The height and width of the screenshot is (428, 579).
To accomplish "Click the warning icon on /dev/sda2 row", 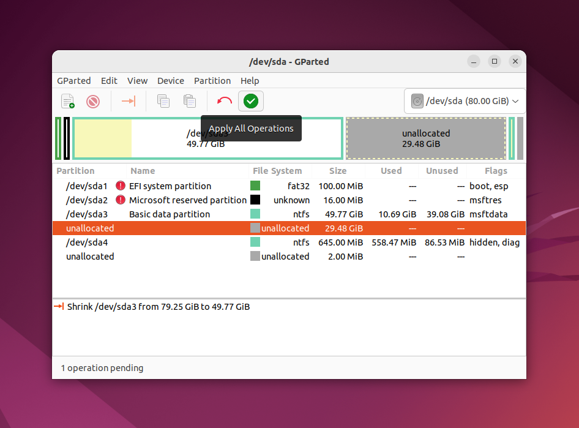I will tap(121, 200).
